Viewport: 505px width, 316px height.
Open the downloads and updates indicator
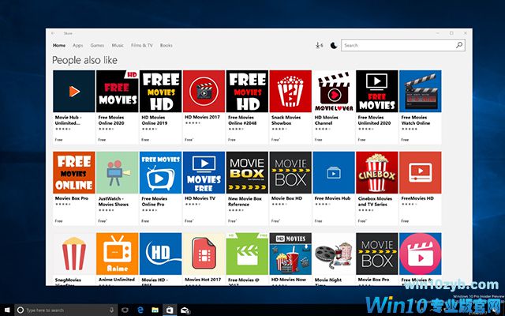(x=319, y=46)
